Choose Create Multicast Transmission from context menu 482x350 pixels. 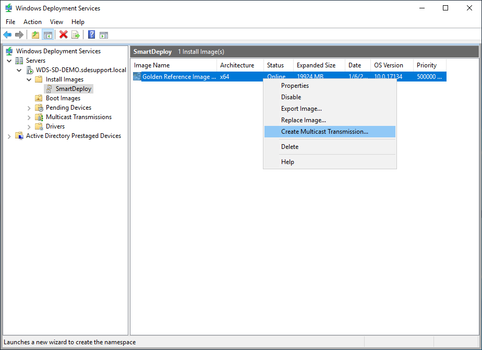pos(324,132)
